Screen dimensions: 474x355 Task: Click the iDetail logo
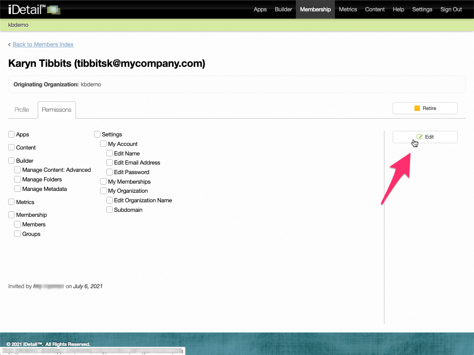point(34,10)
